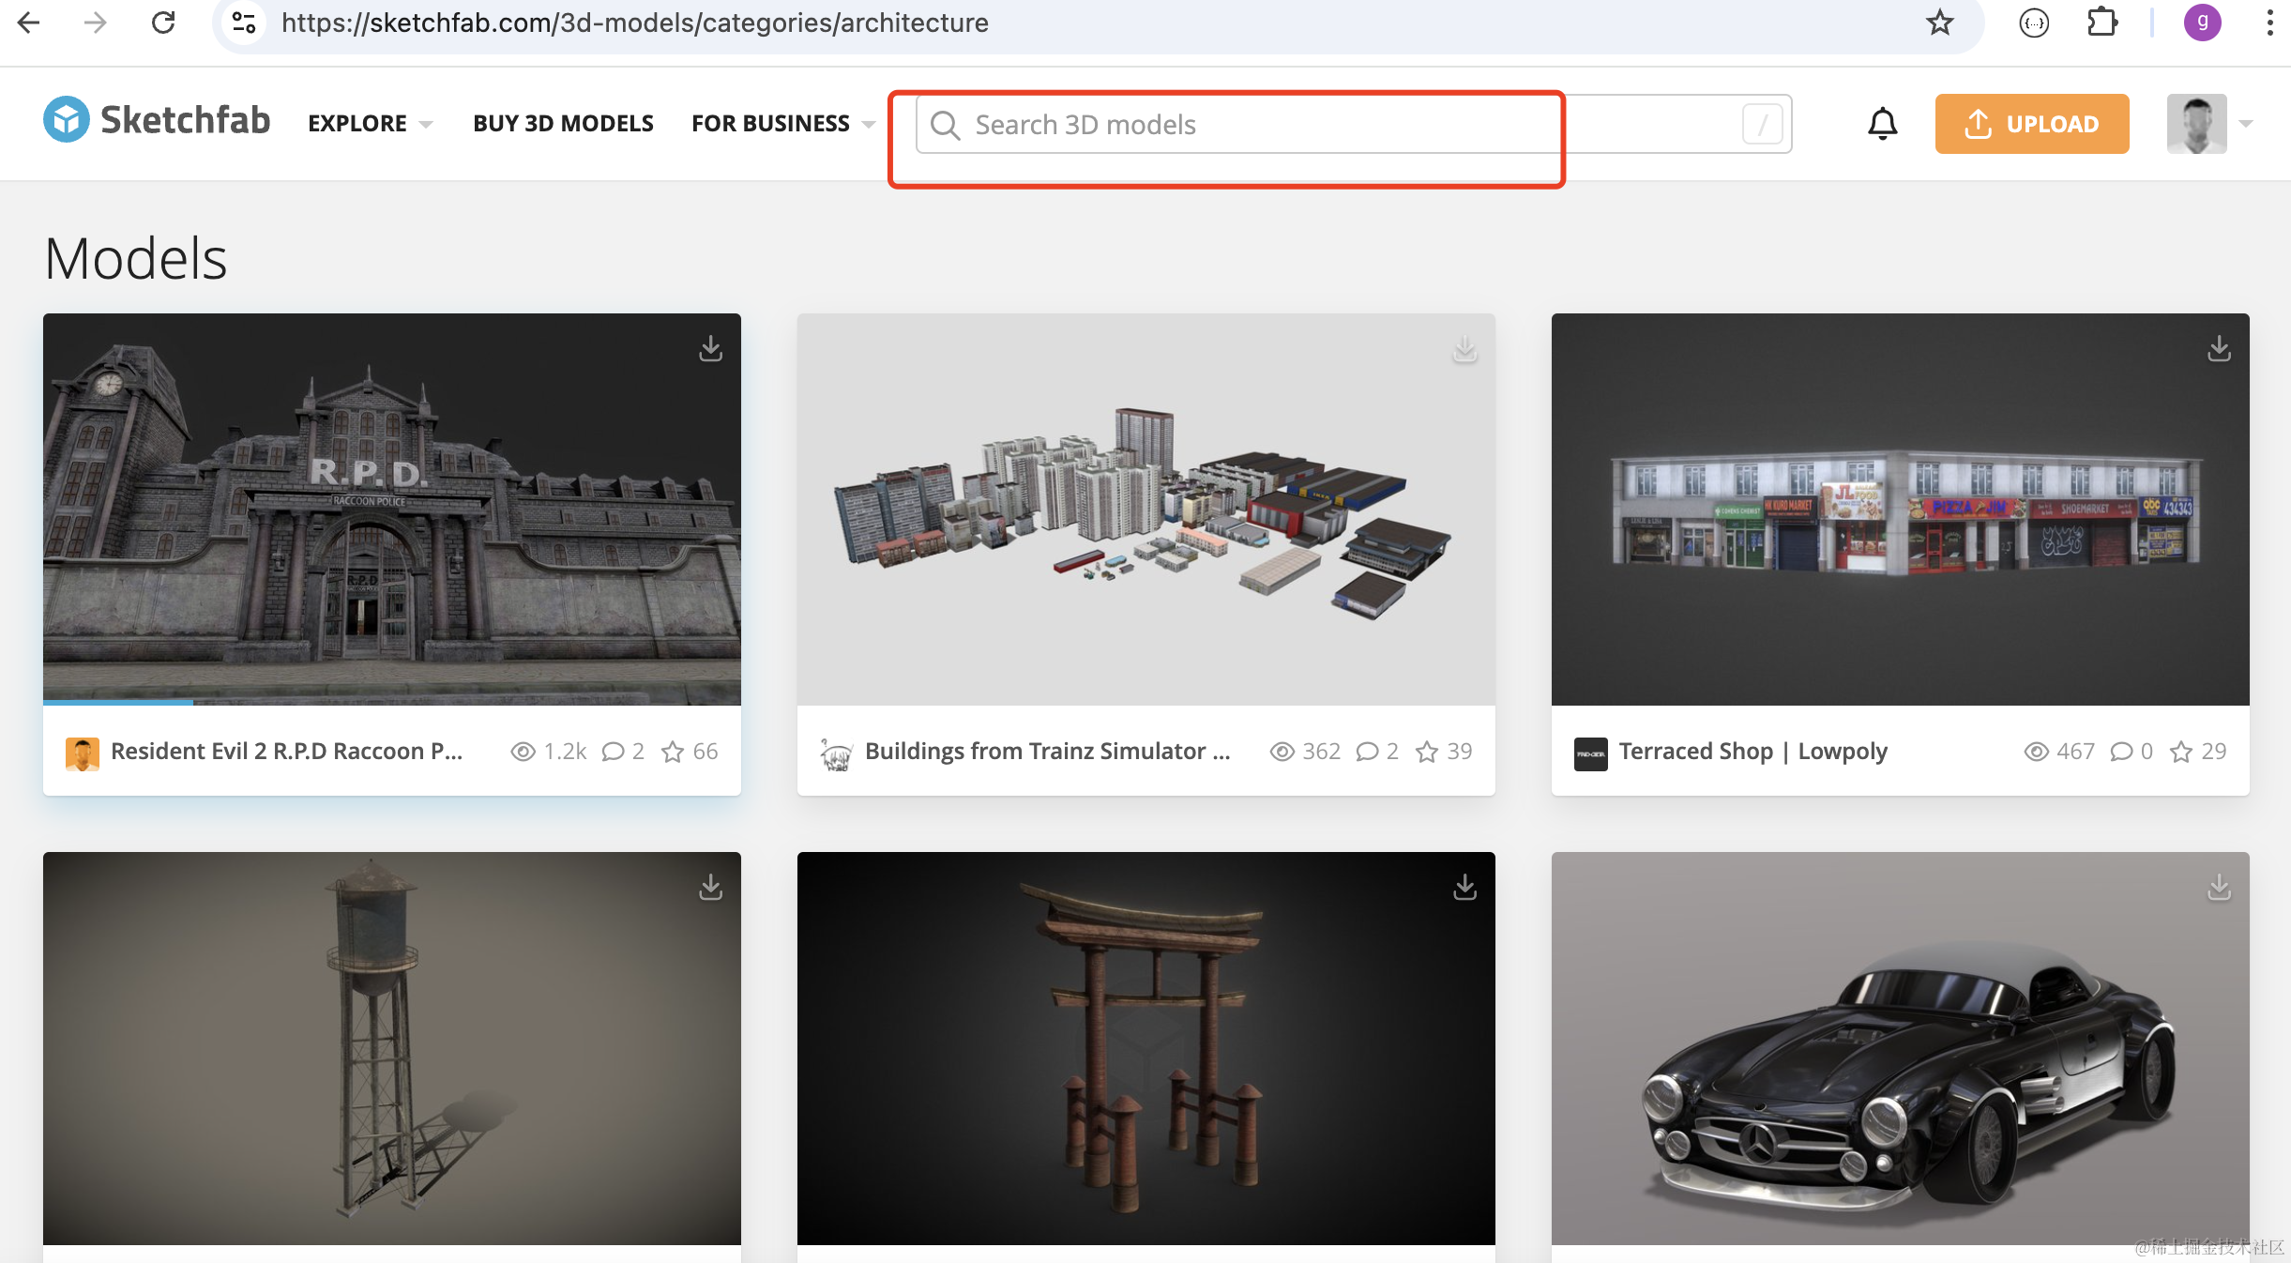Click the search magnifier icon
2291x1263 pixels.
945,125
